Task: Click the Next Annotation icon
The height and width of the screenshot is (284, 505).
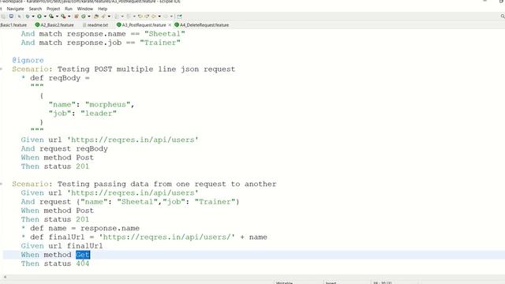Action: 116,16
